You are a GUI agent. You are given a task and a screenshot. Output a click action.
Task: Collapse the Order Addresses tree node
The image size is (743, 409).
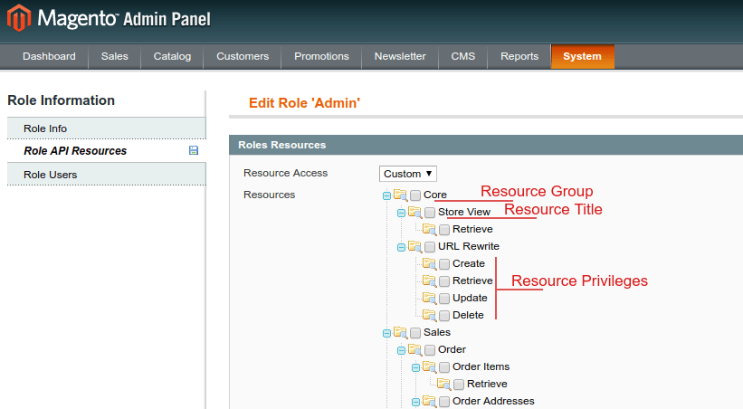pyautogui.click(x=415, y=403)
